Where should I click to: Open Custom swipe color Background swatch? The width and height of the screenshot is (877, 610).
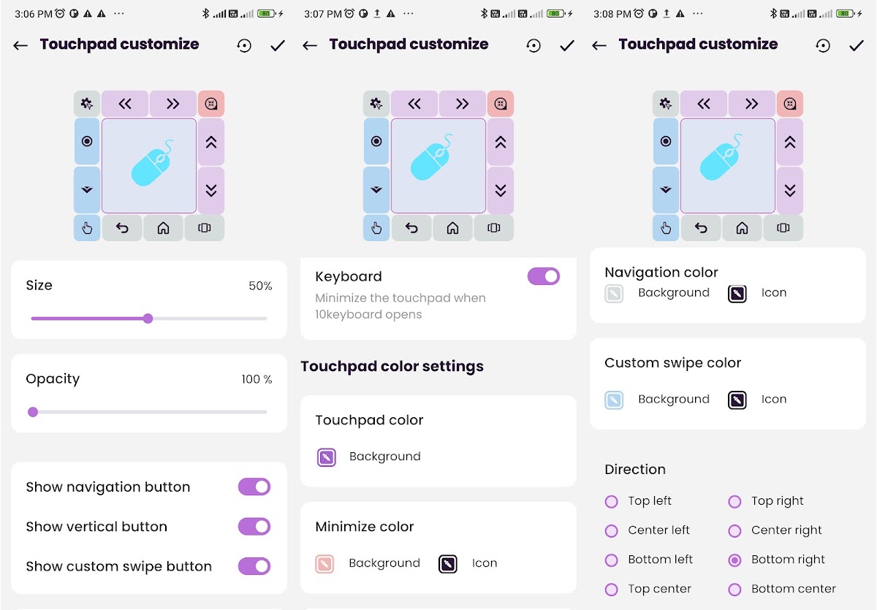614,400
